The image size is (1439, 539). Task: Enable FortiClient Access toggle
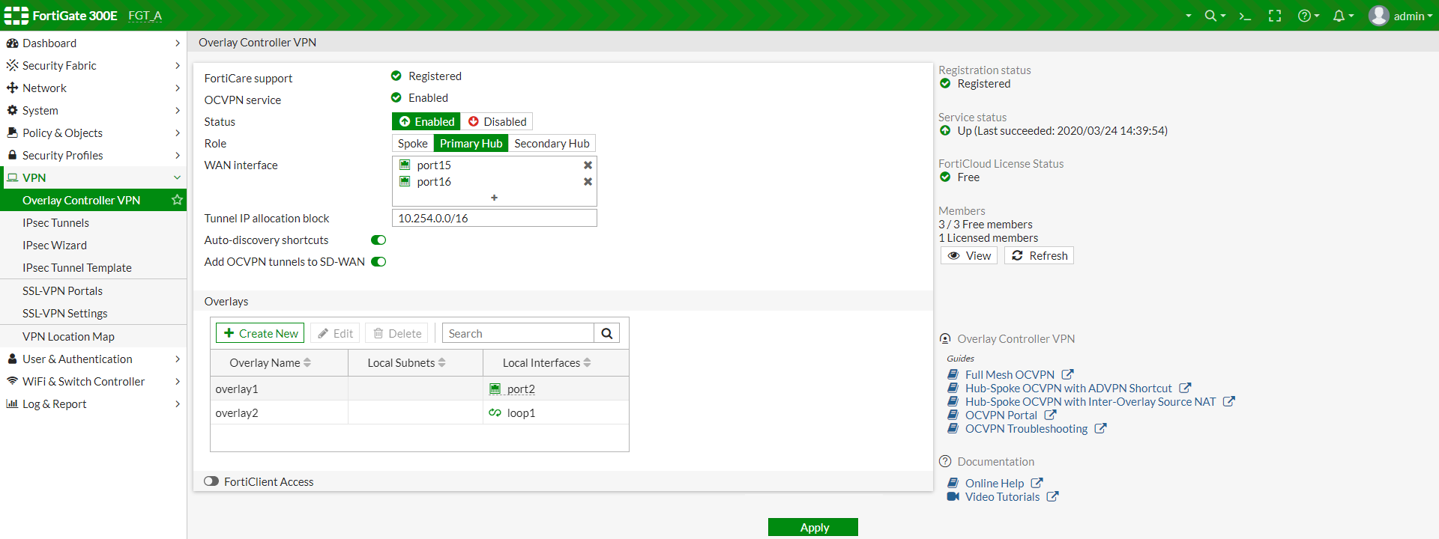(211, 481)
